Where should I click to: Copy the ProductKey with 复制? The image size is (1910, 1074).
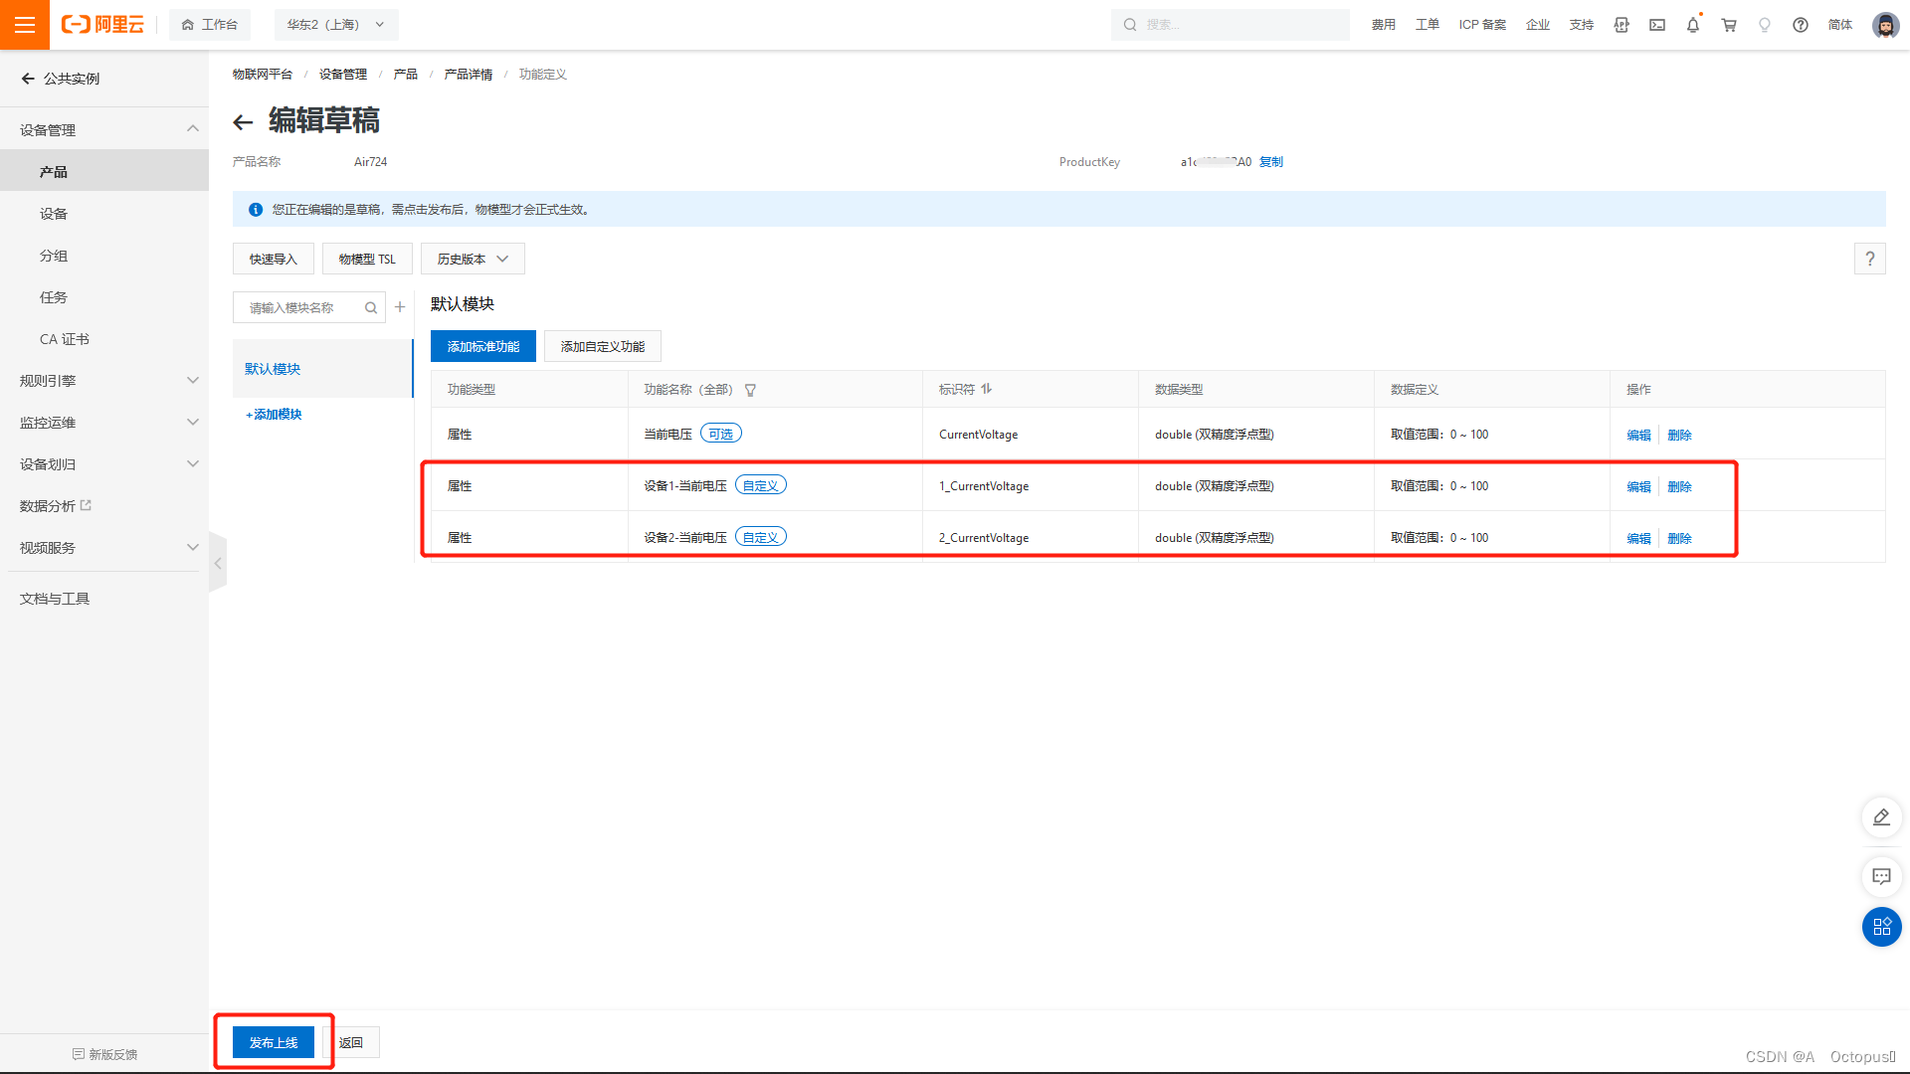(1271, 161)
